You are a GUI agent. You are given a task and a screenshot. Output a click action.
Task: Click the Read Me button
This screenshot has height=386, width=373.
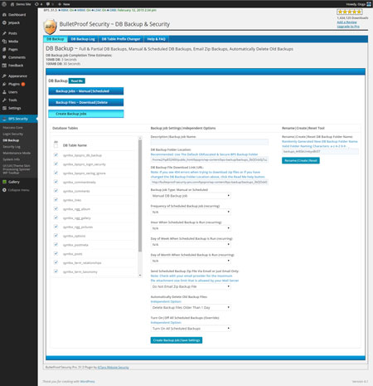click(x=77, y=81)
